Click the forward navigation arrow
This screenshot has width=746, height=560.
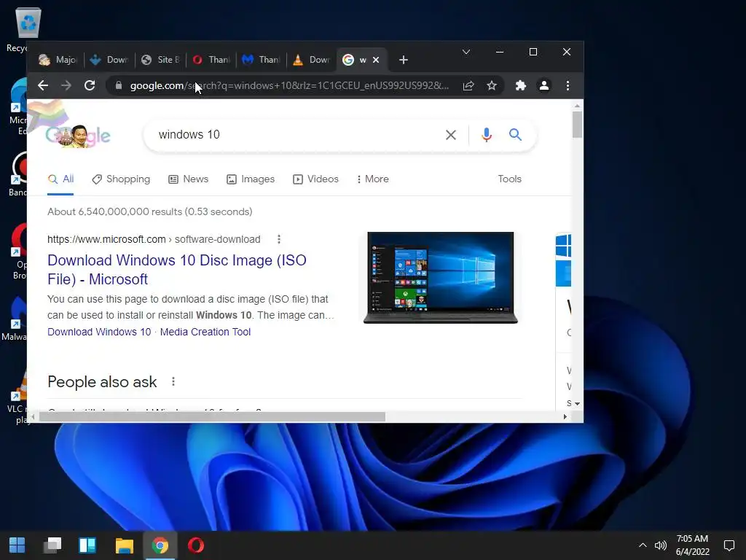(66, 86)
